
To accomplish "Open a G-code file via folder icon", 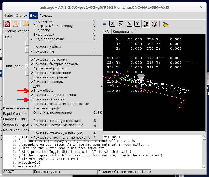I will (26, 24).
